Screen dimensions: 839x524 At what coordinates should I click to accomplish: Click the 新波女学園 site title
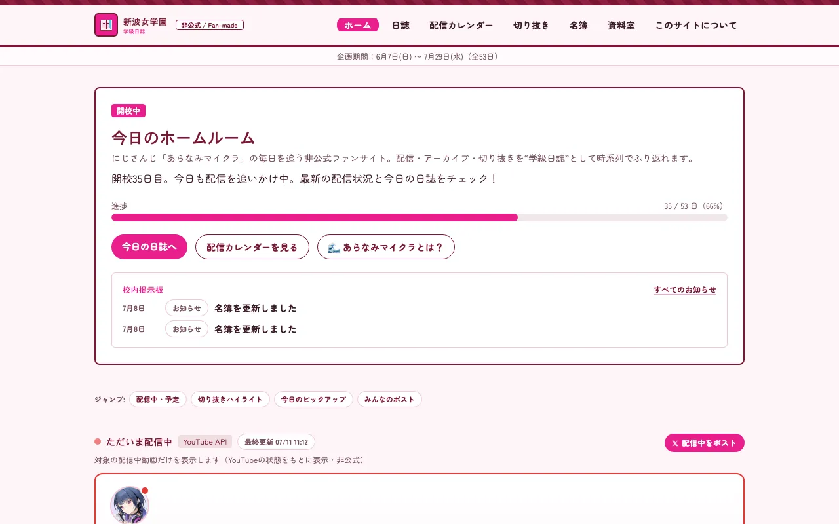(x=145, y=22)
